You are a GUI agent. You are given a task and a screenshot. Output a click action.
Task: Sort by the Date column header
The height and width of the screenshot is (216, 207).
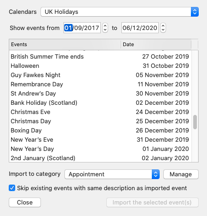click(156, 44)
